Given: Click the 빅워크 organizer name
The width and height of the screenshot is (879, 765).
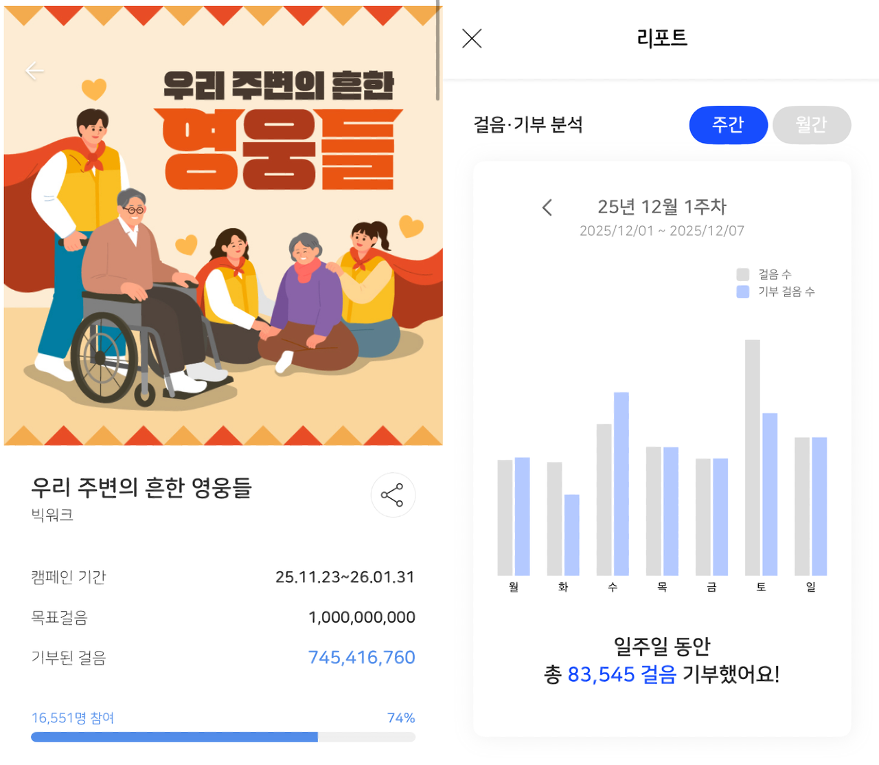Looking at the screenshot, I should click(52, 515).
